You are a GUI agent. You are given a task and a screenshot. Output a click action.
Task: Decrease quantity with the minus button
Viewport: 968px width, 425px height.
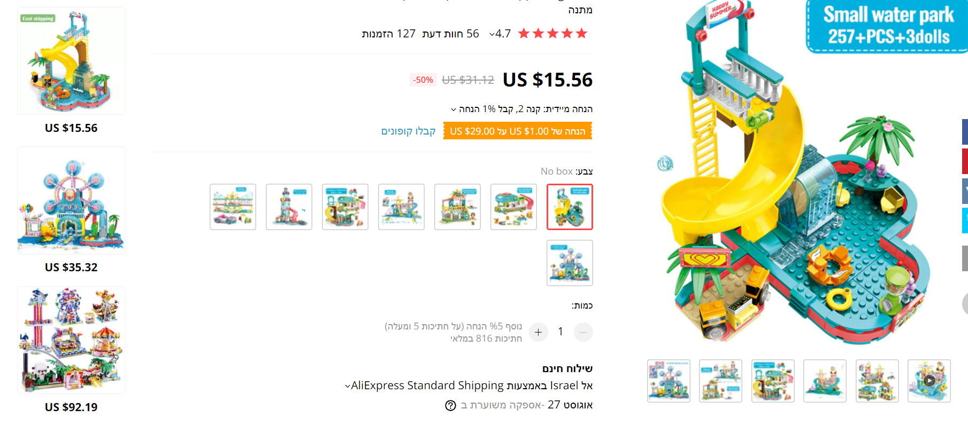click(583, 332)
